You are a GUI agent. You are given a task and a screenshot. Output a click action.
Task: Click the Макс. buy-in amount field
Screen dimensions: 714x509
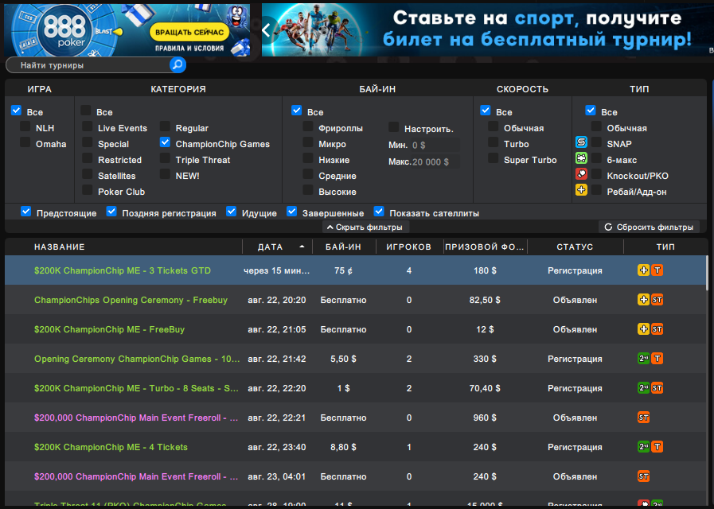[435, 162]
